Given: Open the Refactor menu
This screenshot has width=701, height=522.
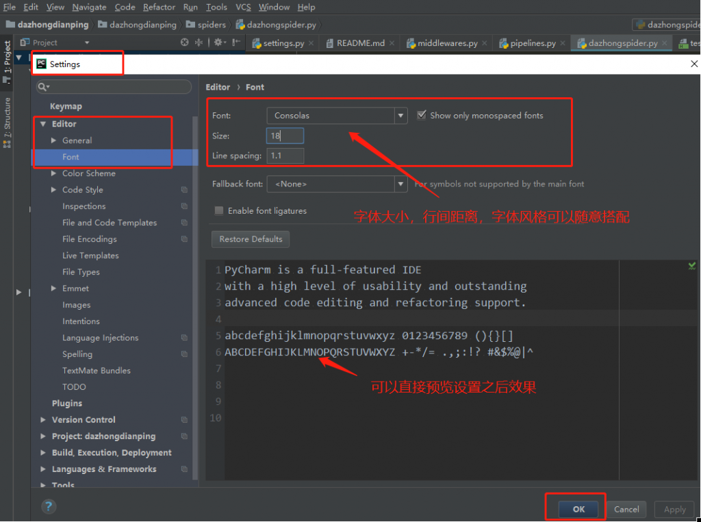Looking at the screenshot, I should (159, 7).
